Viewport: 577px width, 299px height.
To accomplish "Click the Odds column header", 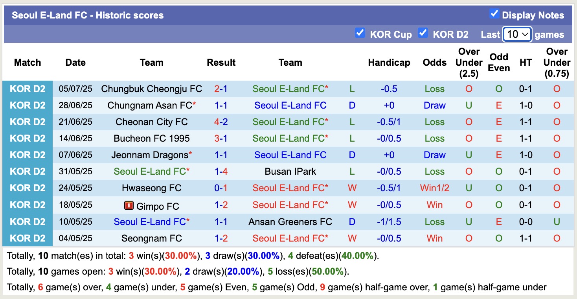I will point(434,62).
